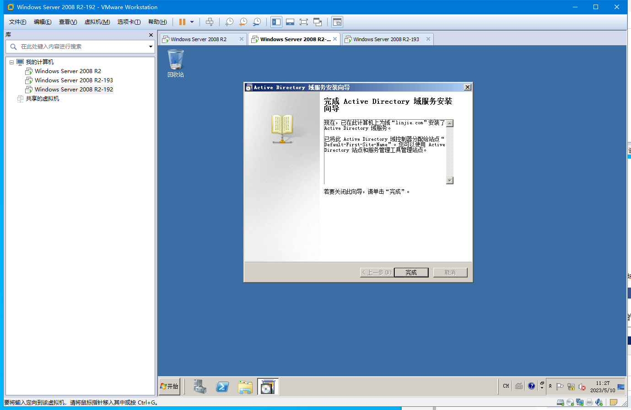Revert the virtual machine to its snapshot
The image size is (631, 410).
(243, 22)
